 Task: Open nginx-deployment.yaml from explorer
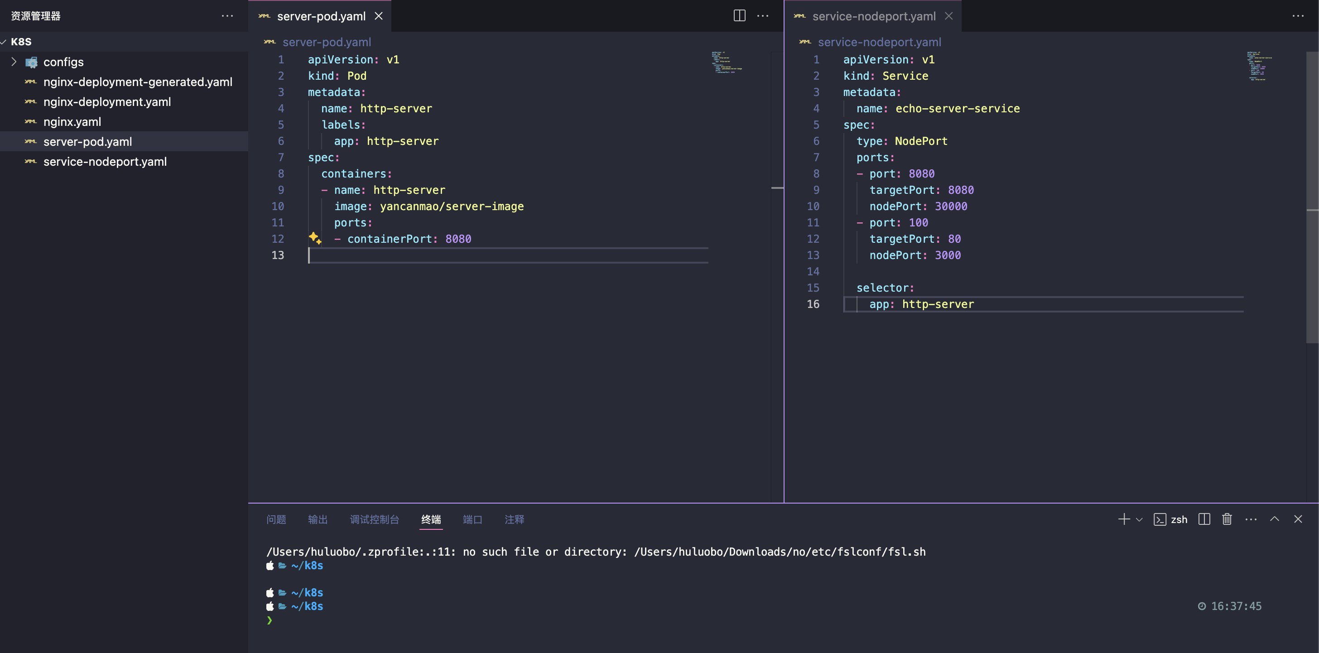click(x=107, y=102)
